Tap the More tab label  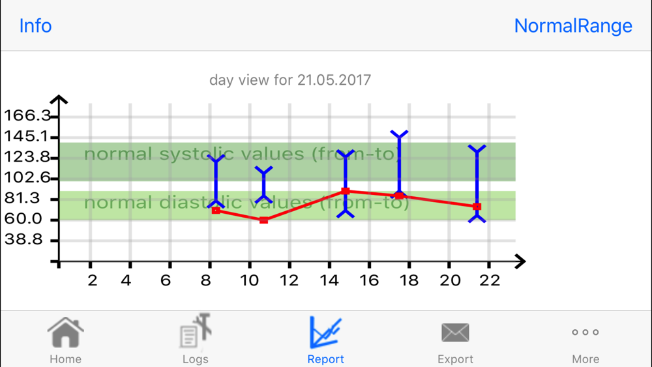[x=585, y=359]
